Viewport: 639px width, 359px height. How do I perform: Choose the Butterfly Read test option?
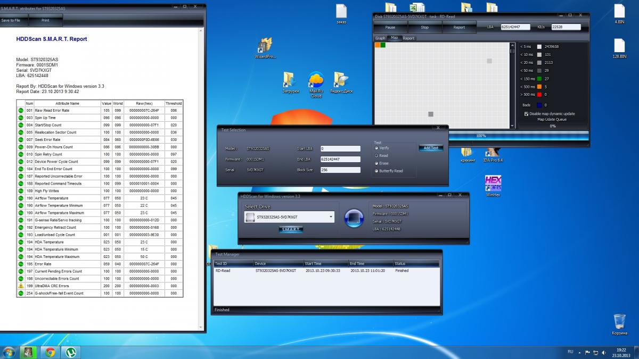click(x=376, y=171)
